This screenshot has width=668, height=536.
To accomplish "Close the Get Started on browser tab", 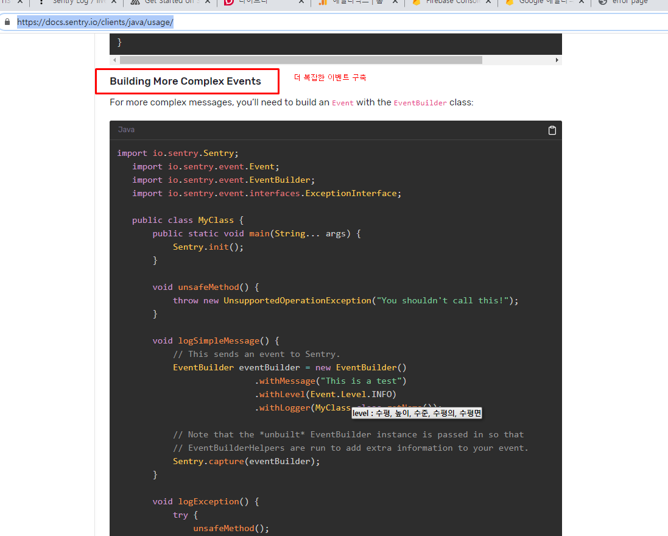I will (208, 2).
